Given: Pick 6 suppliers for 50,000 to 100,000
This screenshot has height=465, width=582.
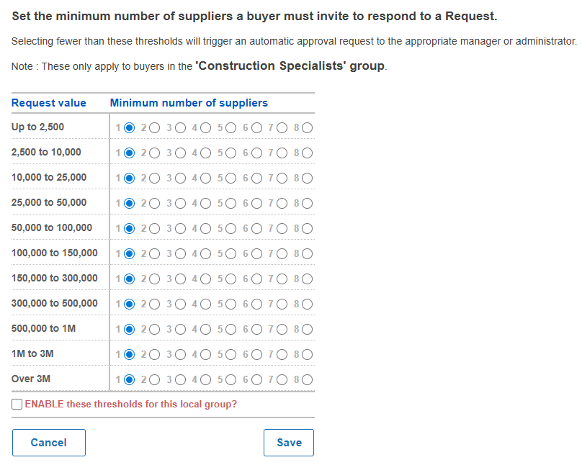Looking at the screenshot, I should tap(256, 229).
